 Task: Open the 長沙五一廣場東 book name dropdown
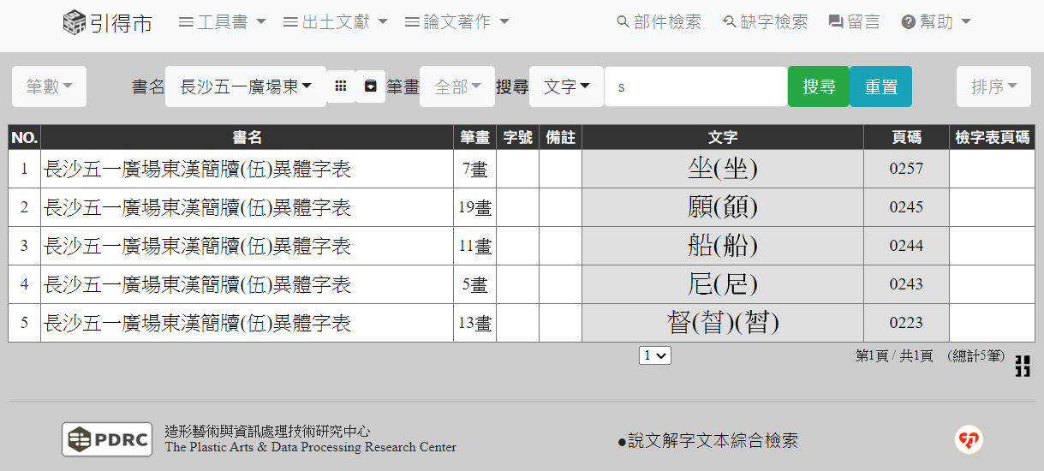pyautogui.click(x=246, y=86)
